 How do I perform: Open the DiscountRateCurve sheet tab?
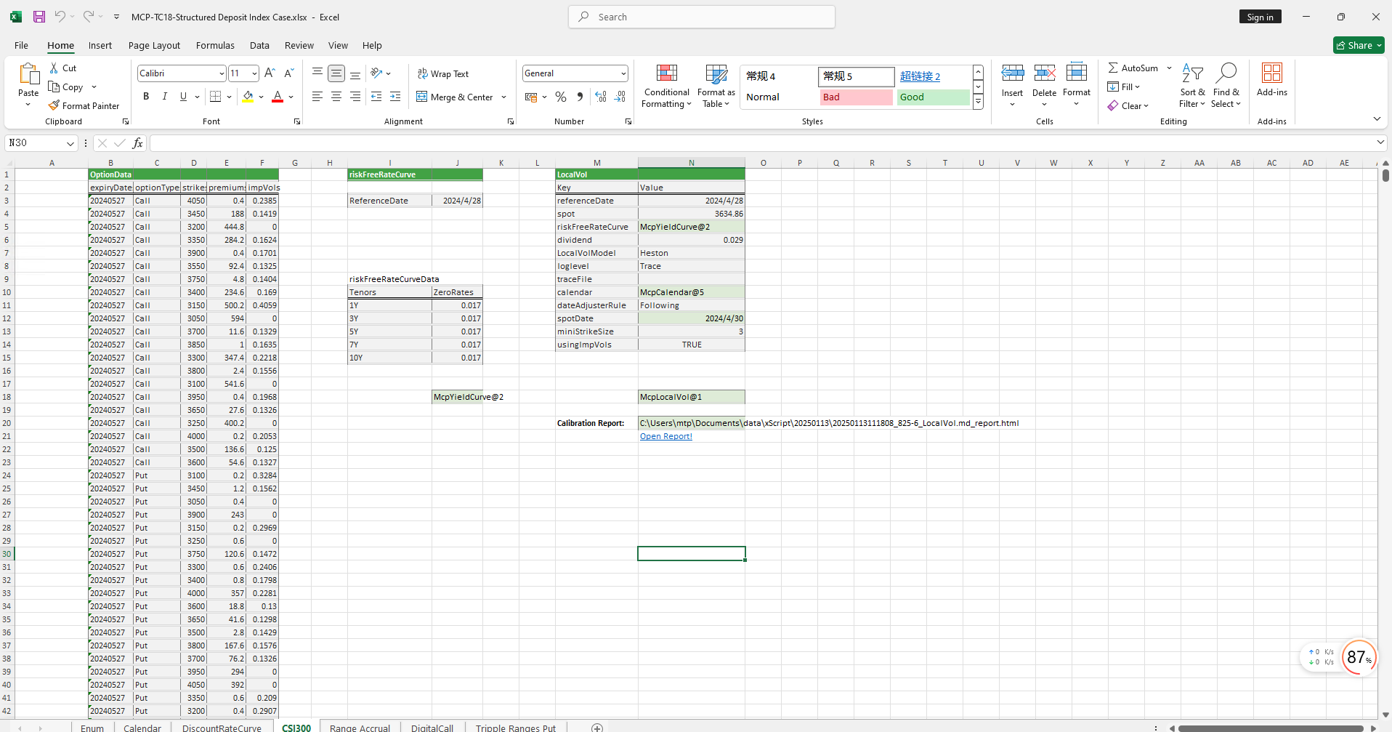click(222, 727)
